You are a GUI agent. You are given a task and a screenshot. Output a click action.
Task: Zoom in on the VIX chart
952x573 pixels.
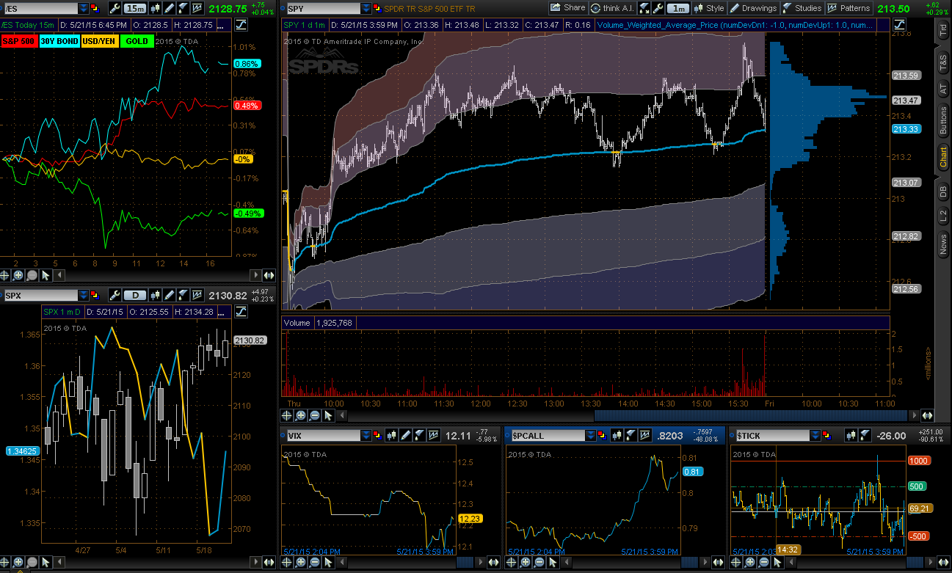(x=300, y=562)
